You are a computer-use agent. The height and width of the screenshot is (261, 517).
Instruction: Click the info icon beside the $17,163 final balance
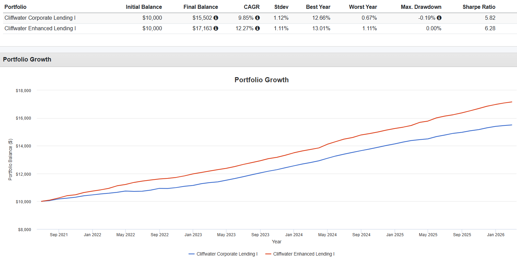pyautogui.click(x=216, y=29)
